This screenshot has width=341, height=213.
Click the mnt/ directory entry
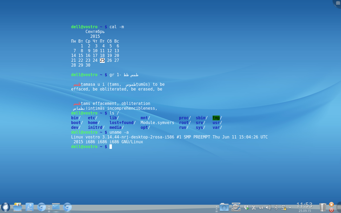tap(145, 118)
